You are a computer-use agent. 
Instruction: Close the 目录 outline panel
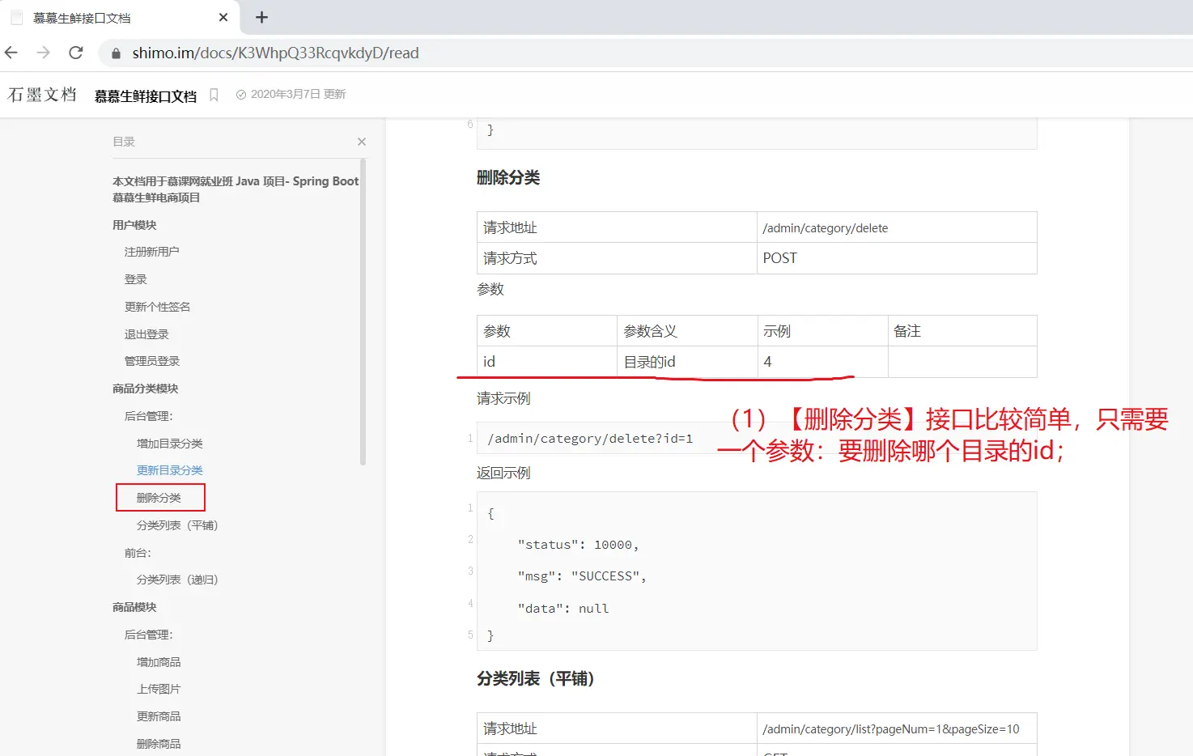(x=362, y=142)
